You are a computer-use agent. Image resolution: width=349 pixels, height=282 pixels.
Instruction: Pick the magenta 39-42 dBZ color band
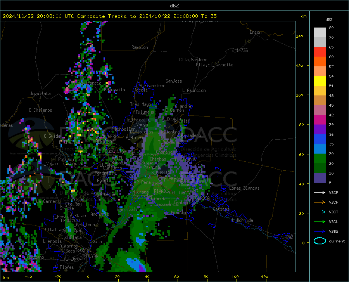320,120
